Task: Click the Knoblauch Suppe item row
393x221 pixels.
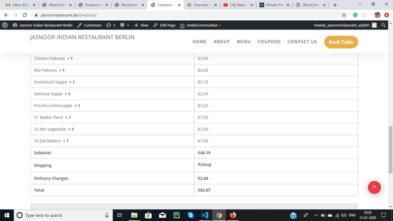Action: (194, 82)
